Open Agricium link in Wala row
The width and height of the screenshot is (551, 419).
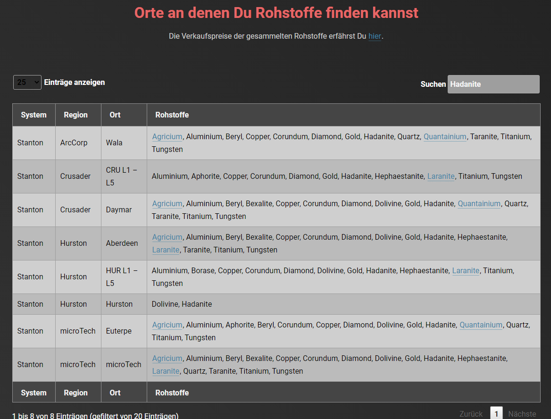pyautogui.click(x=167, y=137)
